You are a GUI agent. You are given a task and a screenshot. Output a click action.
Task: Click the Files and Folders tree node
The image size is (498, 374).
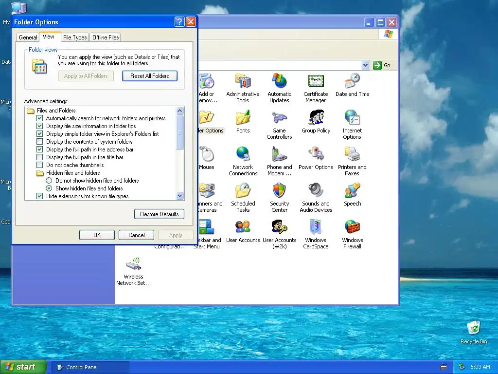[56, 111]
